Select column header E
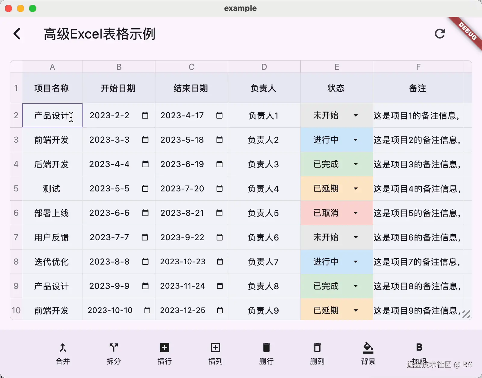The width and height of the screenshot is (482, 378). 336,67
